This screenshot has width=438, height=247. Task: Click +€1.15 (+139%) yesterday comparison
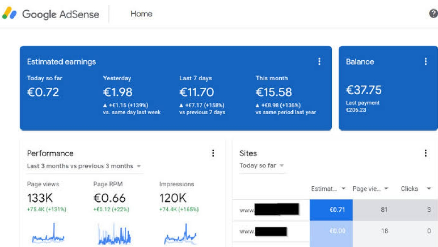(x=126, y=105)
